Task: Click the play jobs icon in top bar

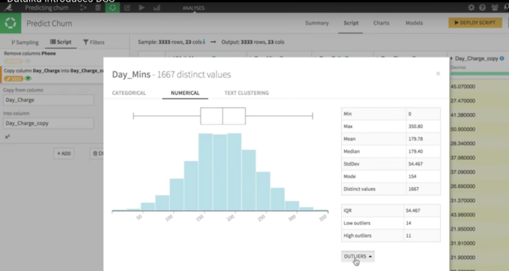Action: (142, 7)
